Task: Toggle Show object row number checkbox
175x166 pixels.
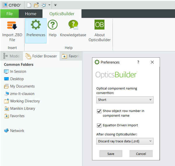Action: [x=99, y=111]
